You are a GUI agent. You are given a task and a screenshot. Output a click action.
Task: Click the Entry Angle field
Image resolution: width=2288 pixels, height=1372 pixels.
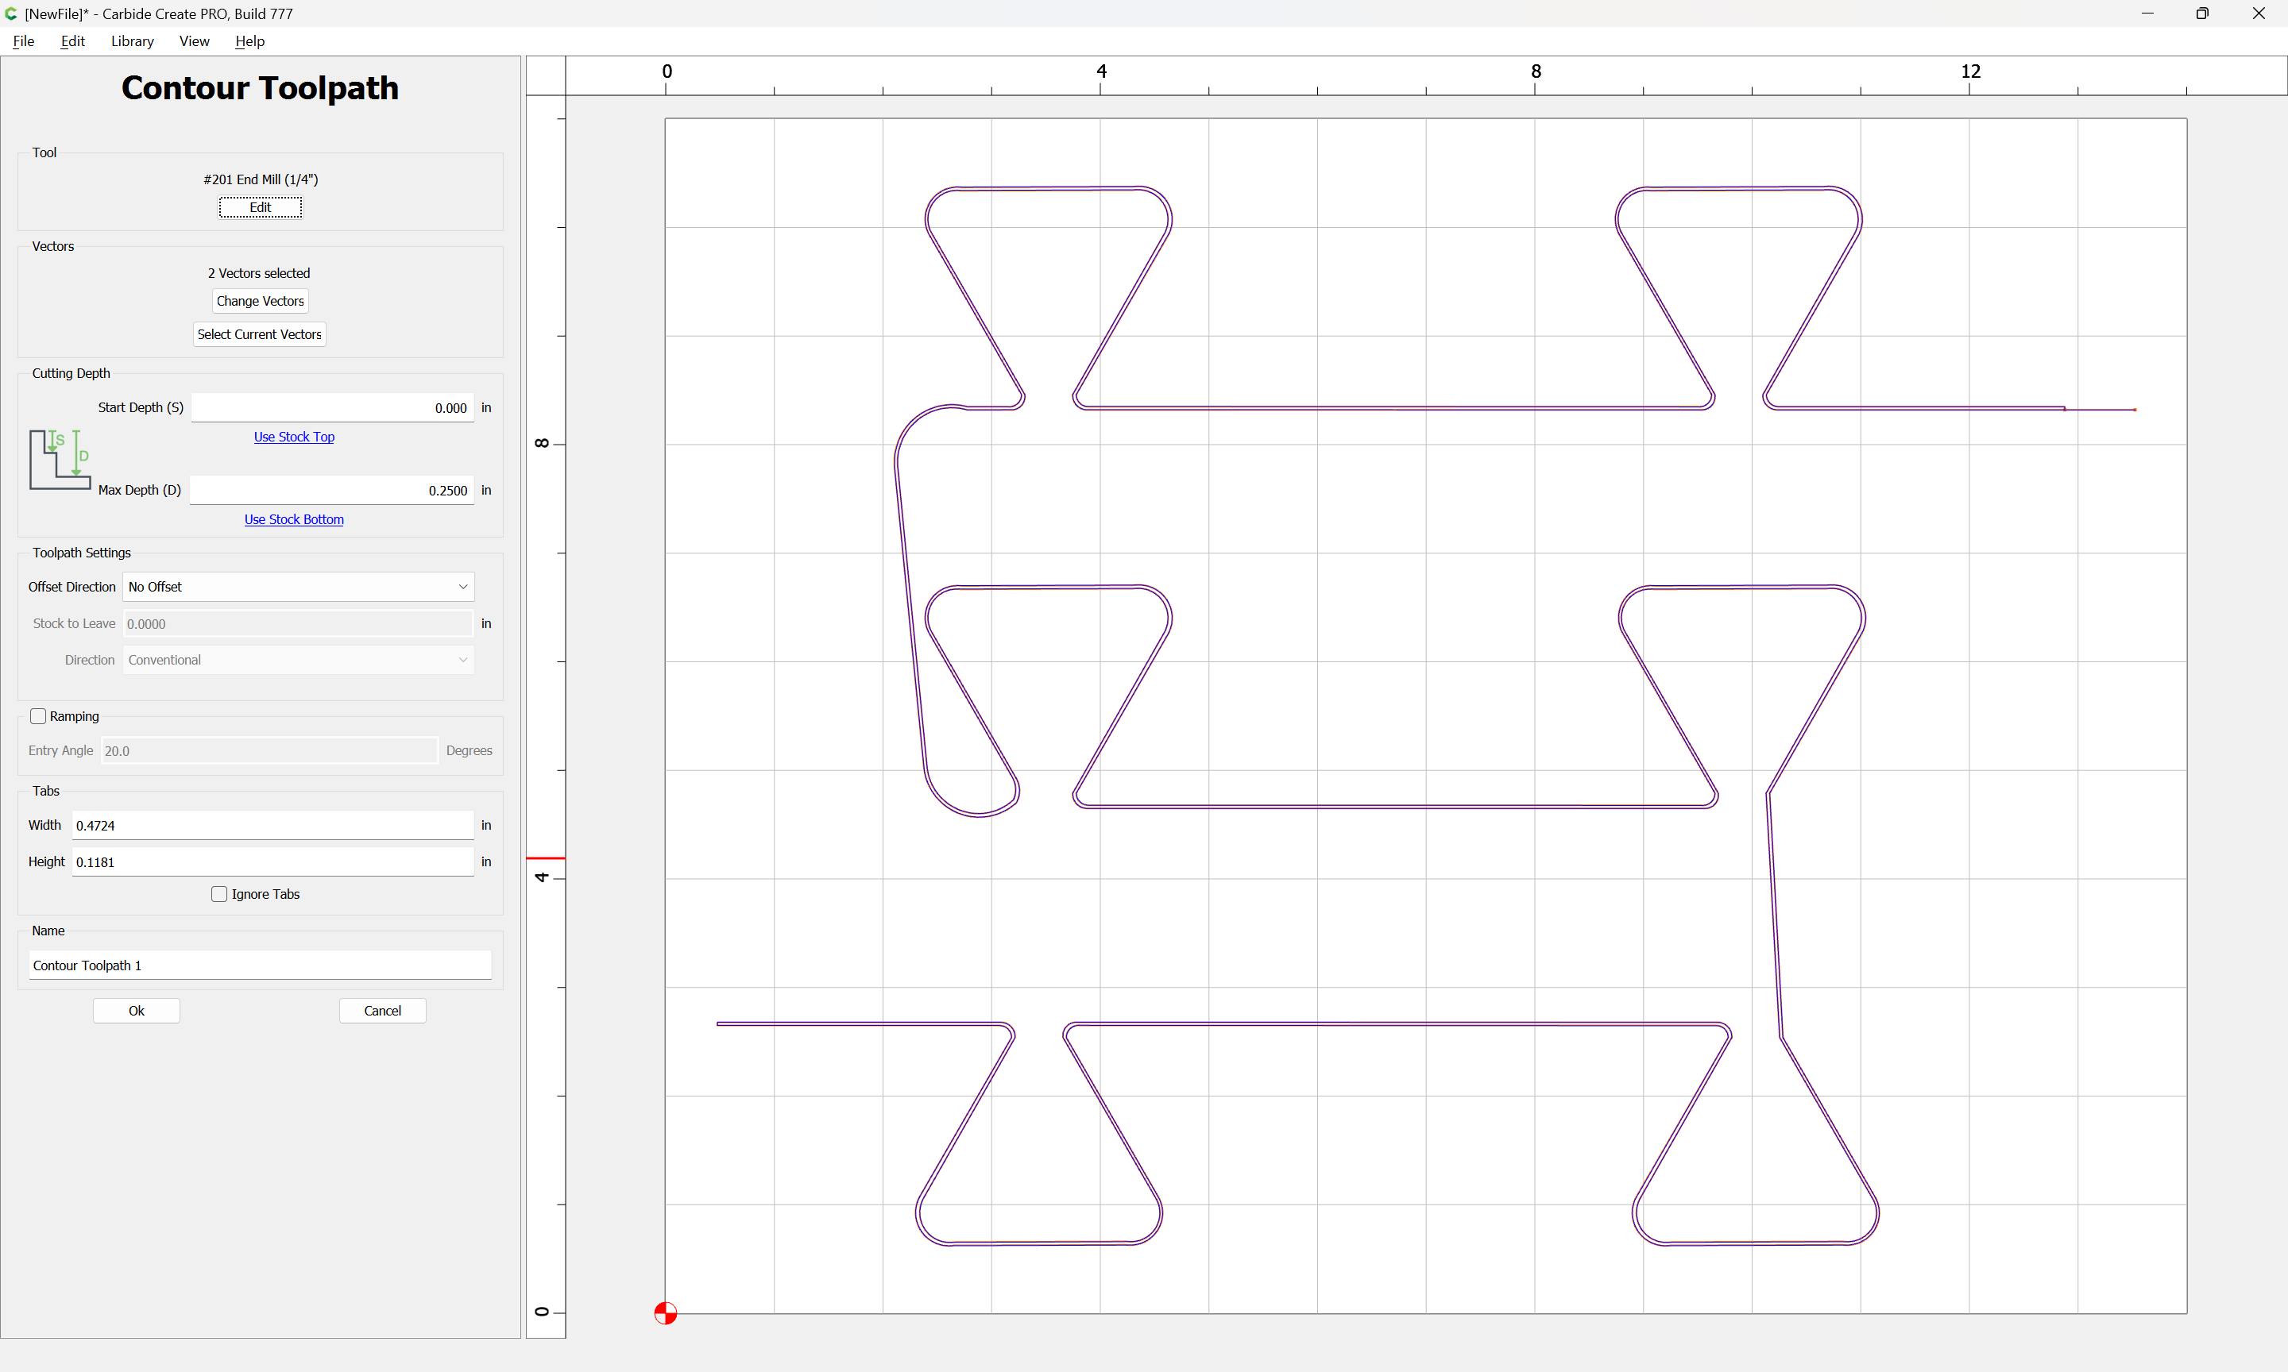[x=269, y=751]
